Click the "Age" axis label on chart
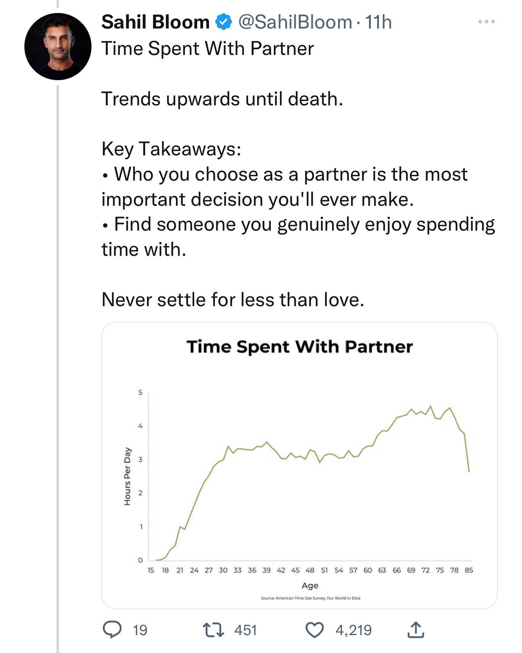 click(310, 585)
